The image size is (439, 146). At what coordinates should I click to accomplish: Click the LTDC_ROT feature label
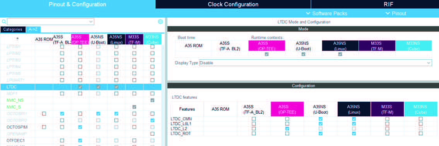click(x=181, y=134)
